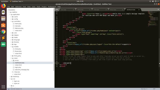
Task: Collapse the css folder
Action: [10, 79]
